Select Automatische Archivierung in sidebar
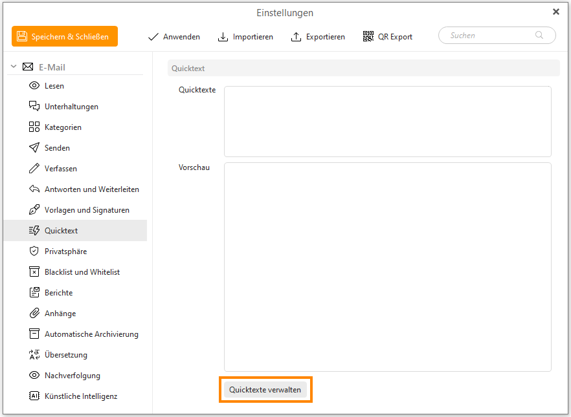Image resolution: width=571 pixels, height=417 pixels. coord(91,334)
